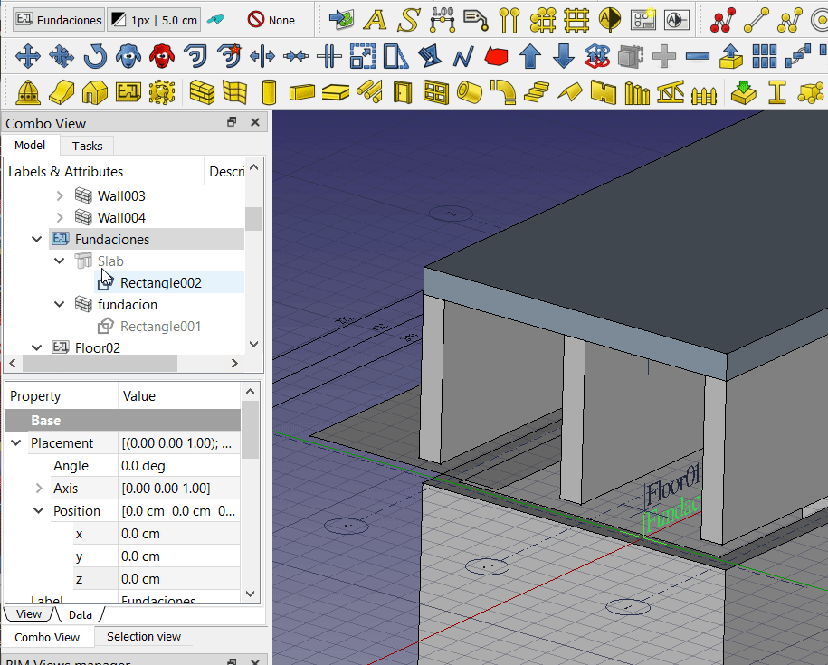828x665 pixels.
Task: Expand the Axis property row
Action: click(x=38, y=489)
